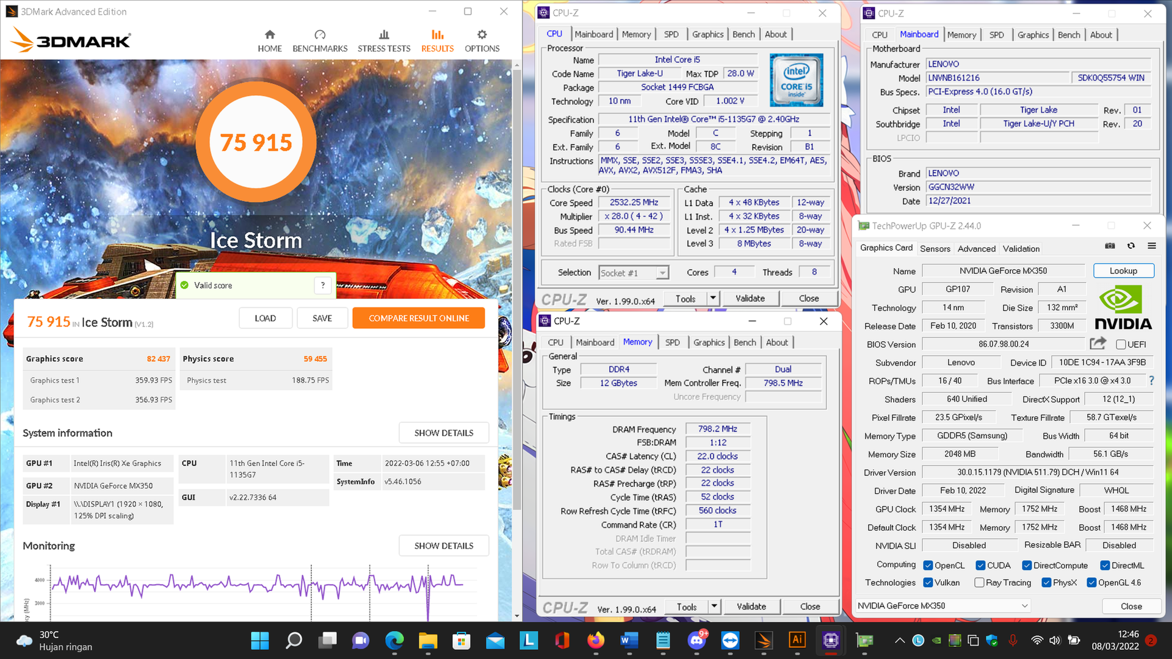Viewport: 1172px width, 659px height.
Task: Open Adobe Illustrator from the taskbar
Action: coord(797,640)
